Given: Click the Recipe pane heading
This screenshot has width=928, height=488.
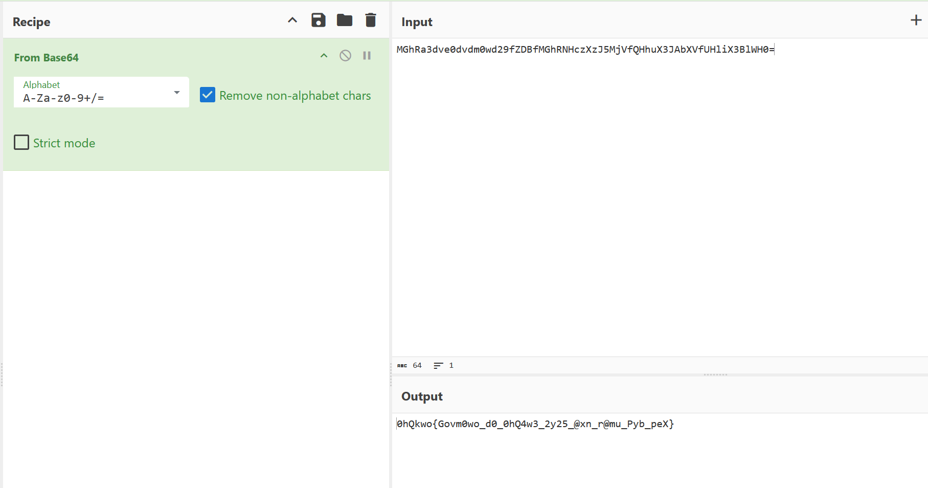Looking at the screenshot, I should 32,22.
